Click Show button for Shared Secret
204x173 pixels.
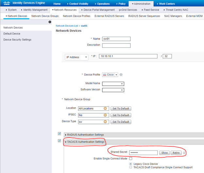164,153
